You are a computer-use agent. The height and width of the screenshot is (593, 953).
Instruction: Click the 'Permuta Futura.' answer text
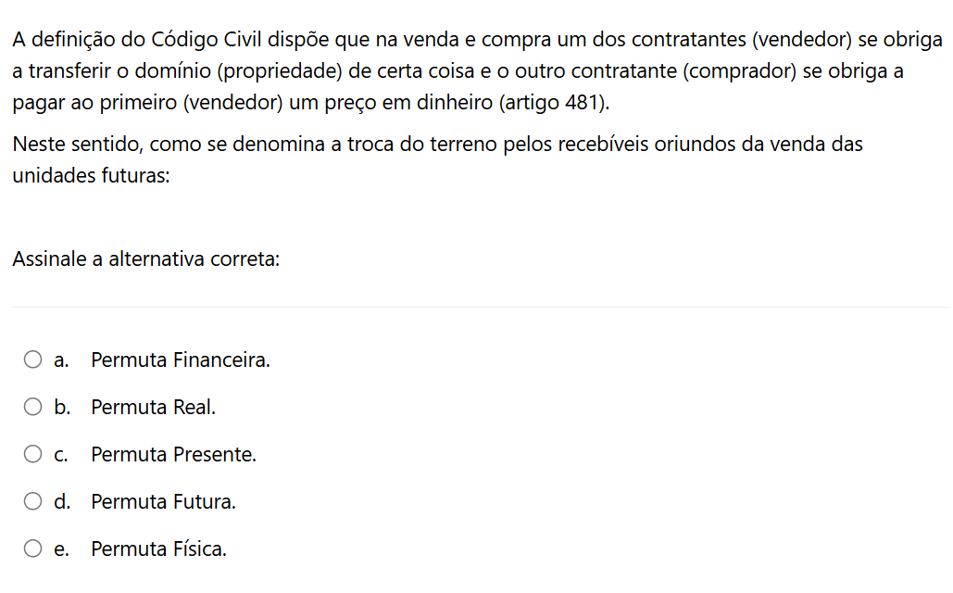click(164, 502)
